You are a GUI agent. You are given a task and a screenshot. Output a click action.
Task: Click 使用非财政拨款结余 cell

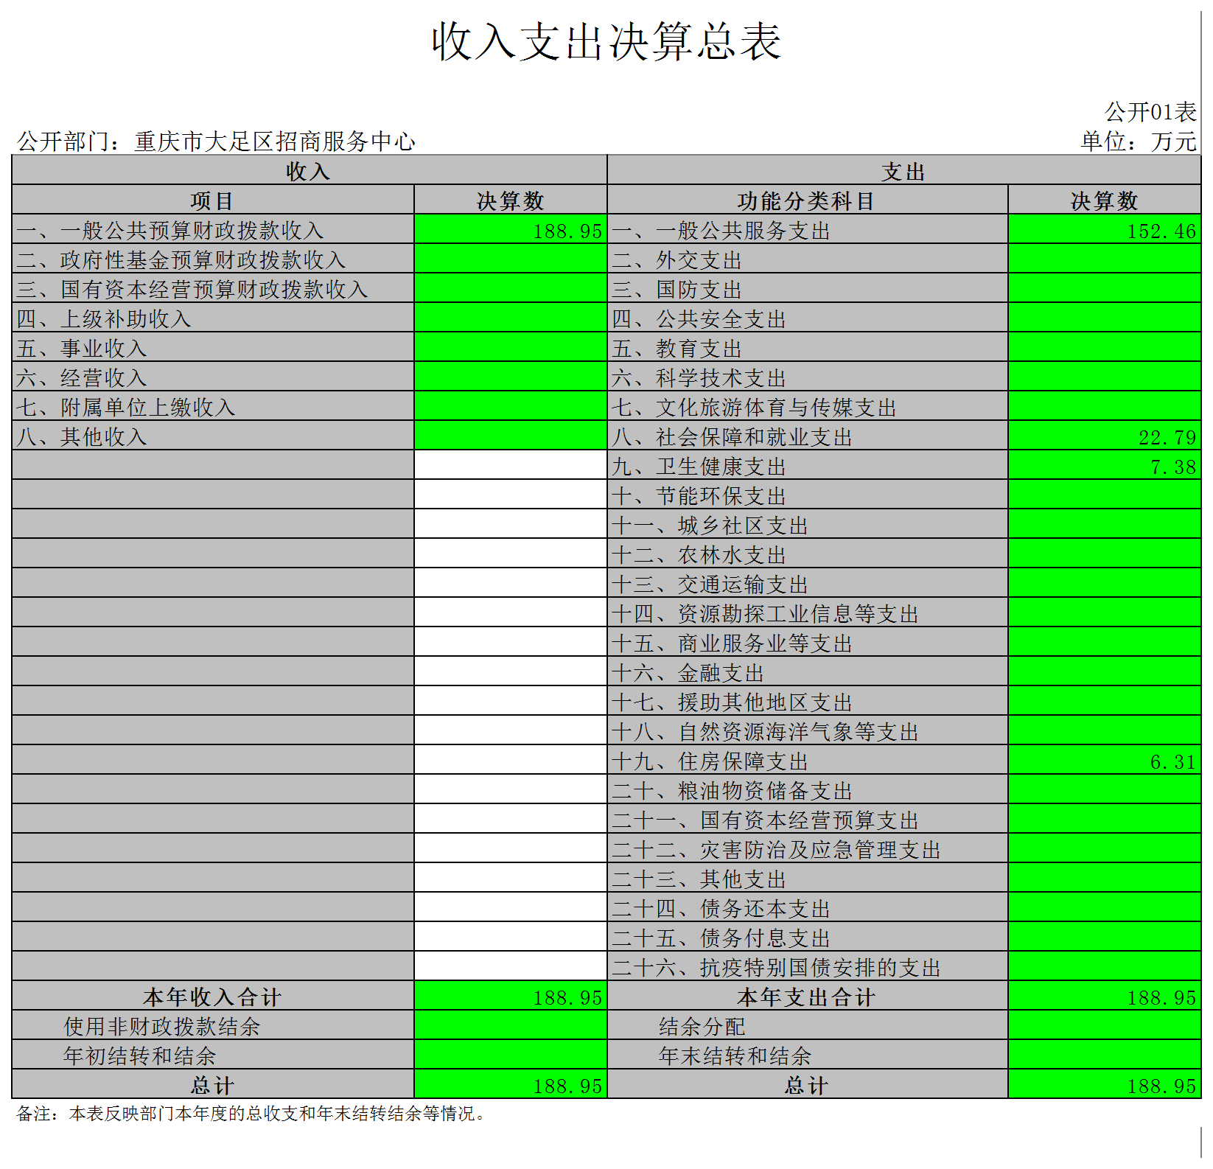(x=213, y=1025)
